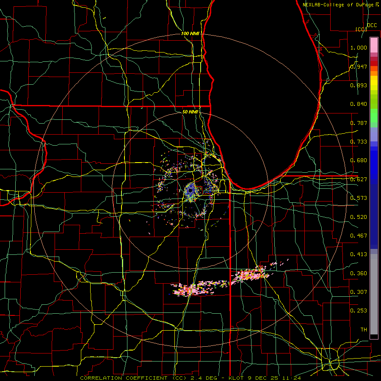The height and width of the screenshot is (381, 381).
Task: Click the 0.413 scale value
Action: point(359,254)
